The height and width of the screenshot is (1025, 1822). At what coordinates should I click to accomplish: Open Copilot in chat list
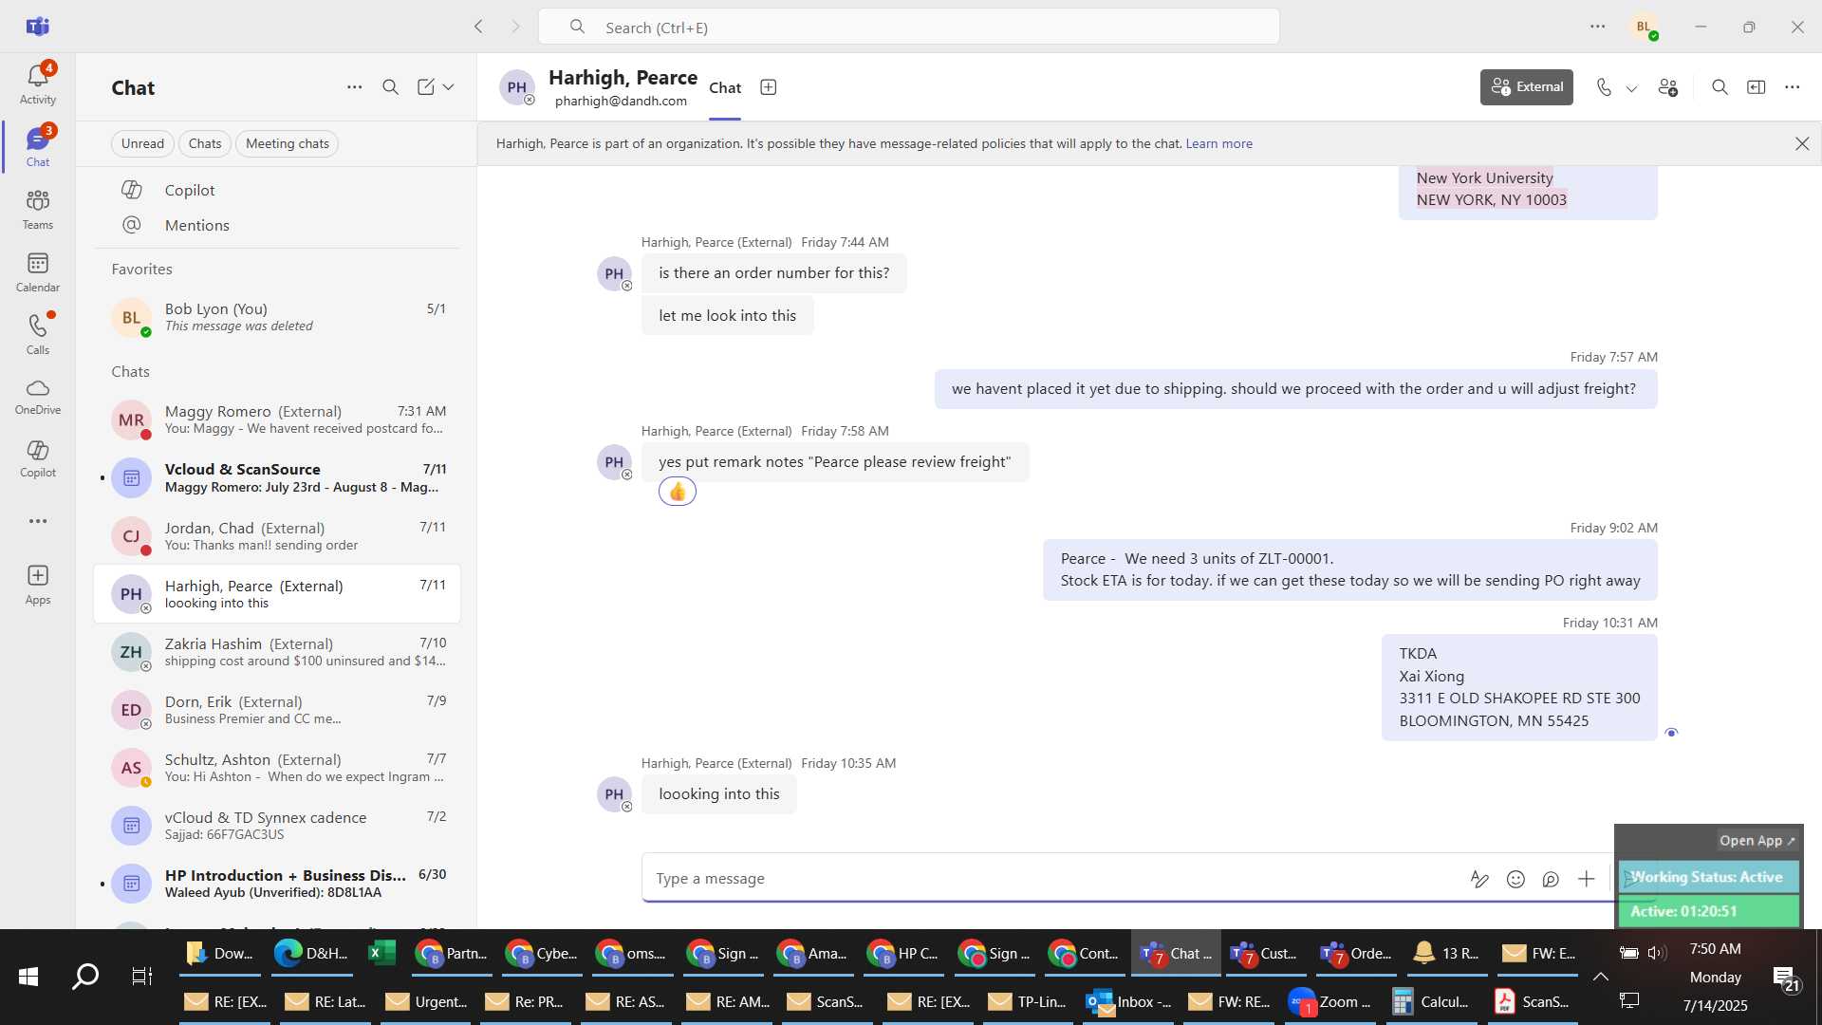(277, 190)
